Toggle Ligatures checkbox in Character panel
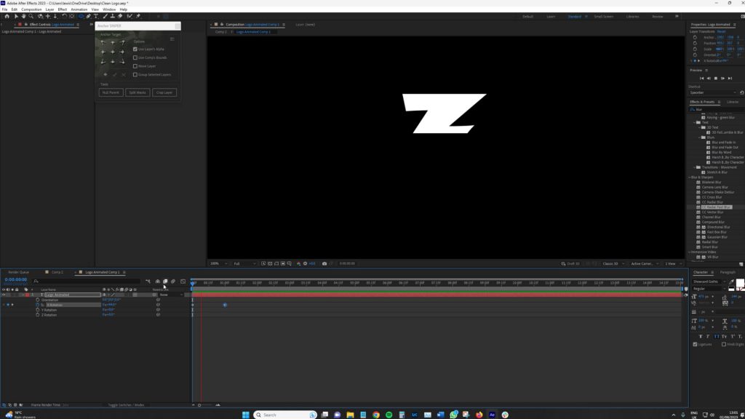 click(695, 344)
